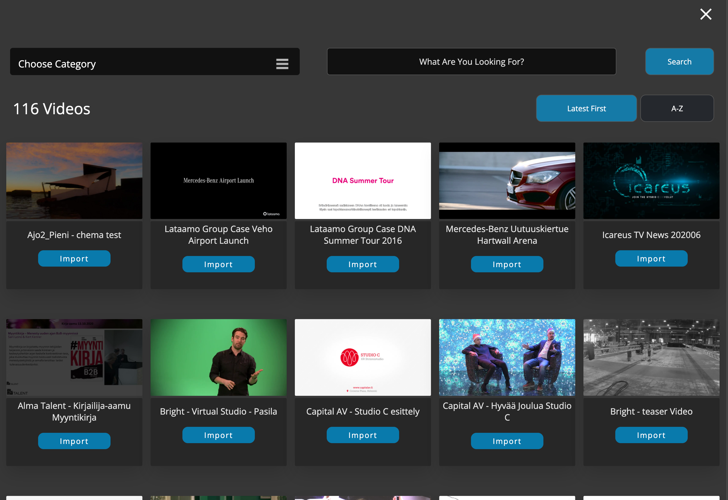Import Mercedes-Benz Uutuuskiertue Hartwall Arena video
This screenshot has height=500, width=728.
pyautogui.click(x=507, y=264)
